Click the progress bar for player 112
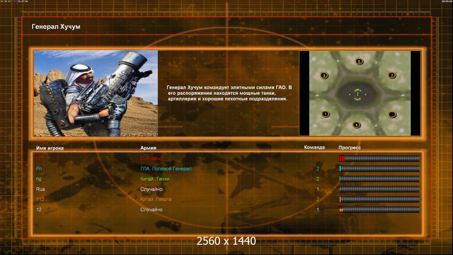453x255 pixels. click(379, 199)
